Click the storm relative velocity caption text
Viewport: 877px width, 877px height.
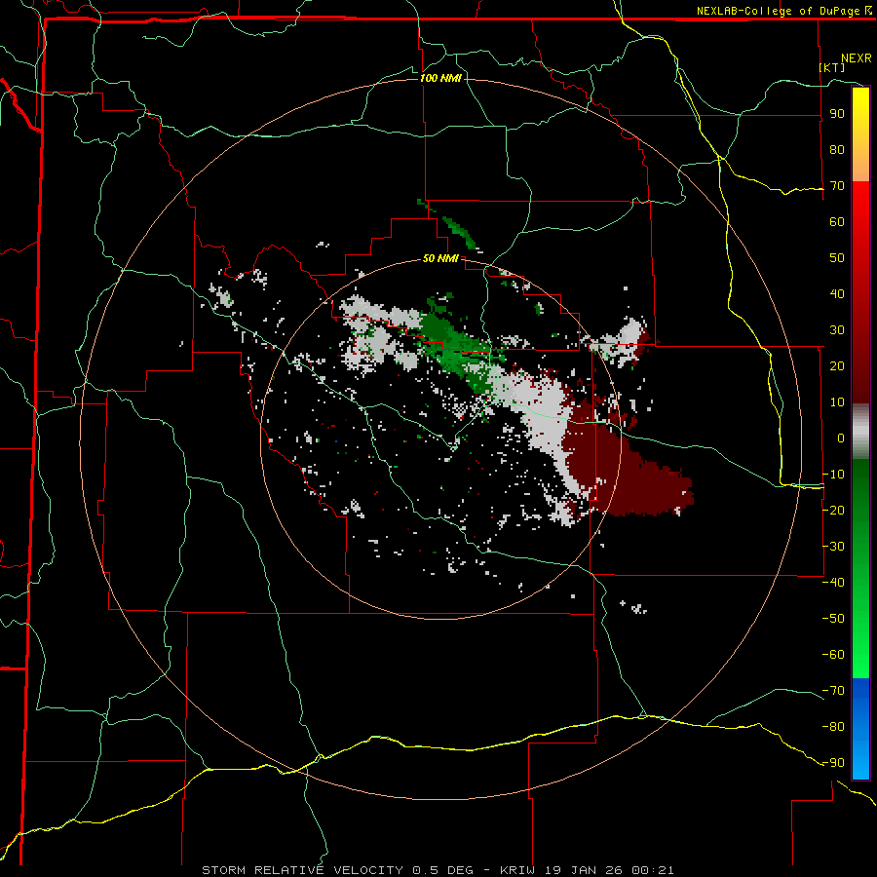point(438,870)
